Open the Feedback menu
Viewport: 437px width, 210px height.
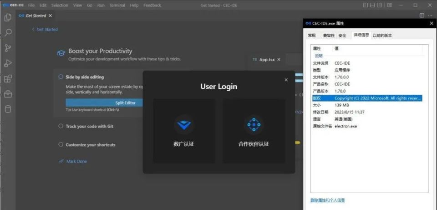click(x=152, y=5)
